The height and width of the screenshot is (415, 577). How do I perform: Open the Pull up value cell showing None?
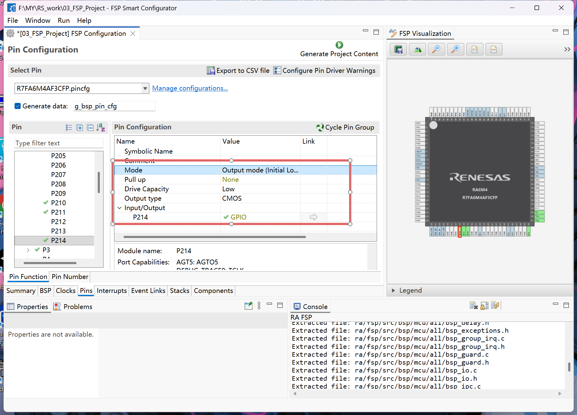coord(260,180)
